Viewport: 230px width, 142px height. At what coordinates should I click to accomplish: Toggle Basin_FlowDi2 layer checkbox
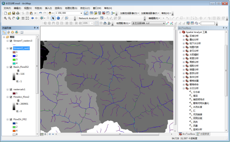(x=11, y=67)
